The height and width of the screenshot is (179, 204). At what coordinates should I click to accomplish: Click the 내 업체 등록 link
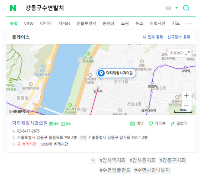pyautogui.click(x=153, y=37)
